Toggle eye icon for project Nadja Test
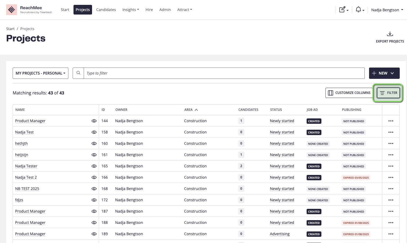 click(94, 132)
